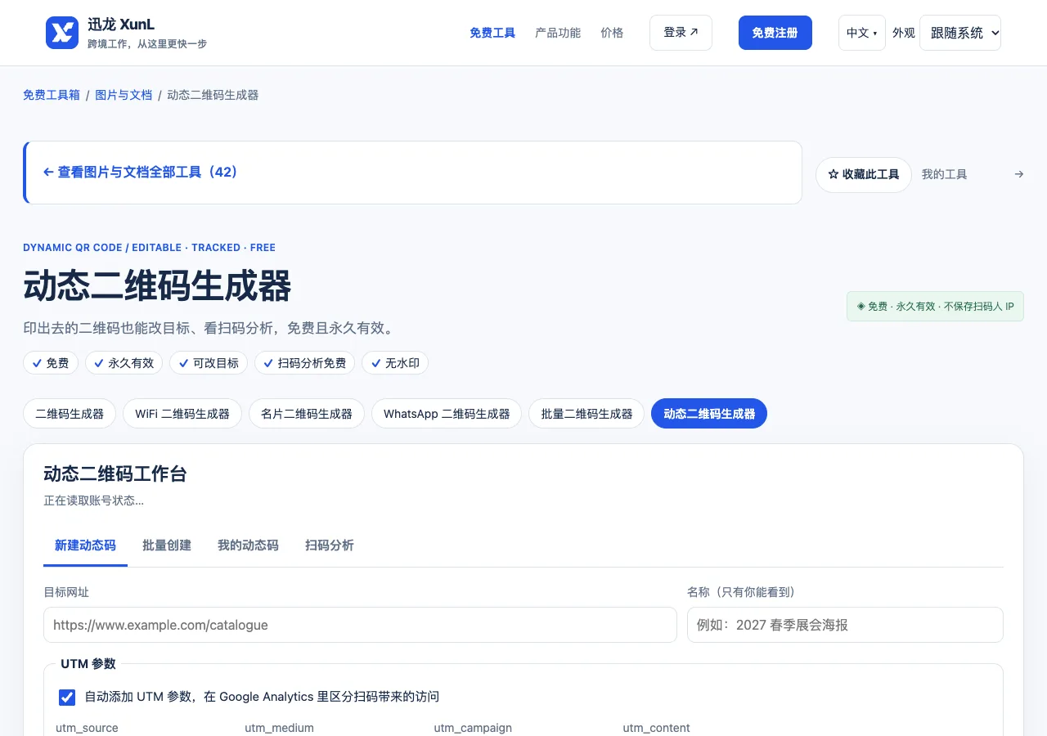Focus the 目标网址 input field
The image size is (1047, 736).
click(360, 625)
